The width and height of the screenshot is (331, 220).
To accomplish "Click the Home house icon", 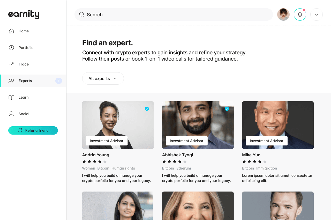I will click(x=11, y=31).
